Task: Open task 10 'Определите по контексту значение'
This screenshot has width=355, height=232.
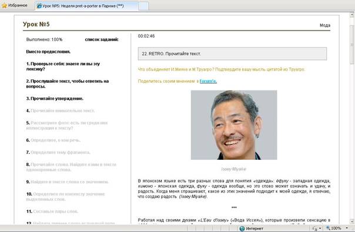Action: pos(66,197)
